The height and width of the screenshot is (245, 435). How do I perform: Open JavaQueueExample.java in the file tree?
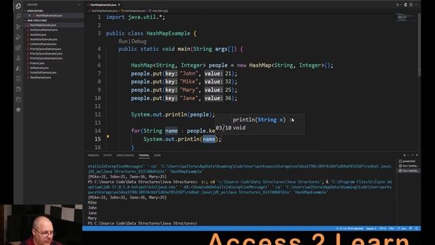tap(43, 30)
